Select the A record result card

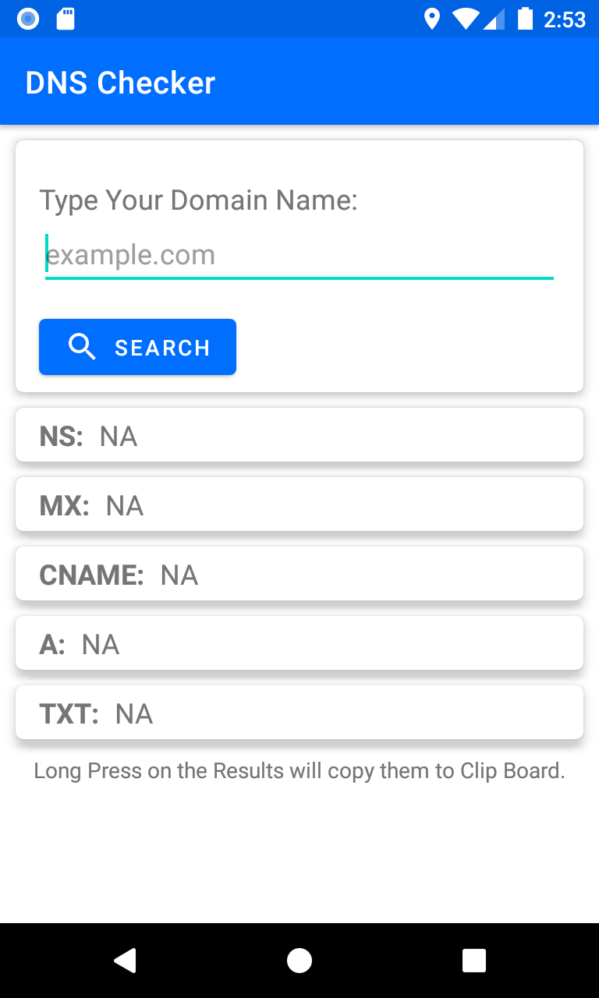(299, 643)
